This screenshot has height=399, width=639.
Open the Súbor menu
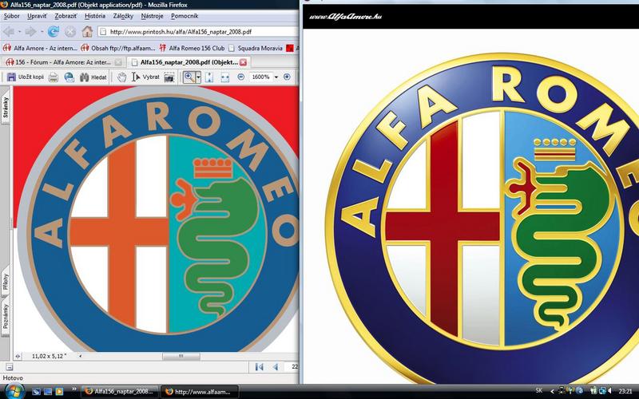[11, 16]
